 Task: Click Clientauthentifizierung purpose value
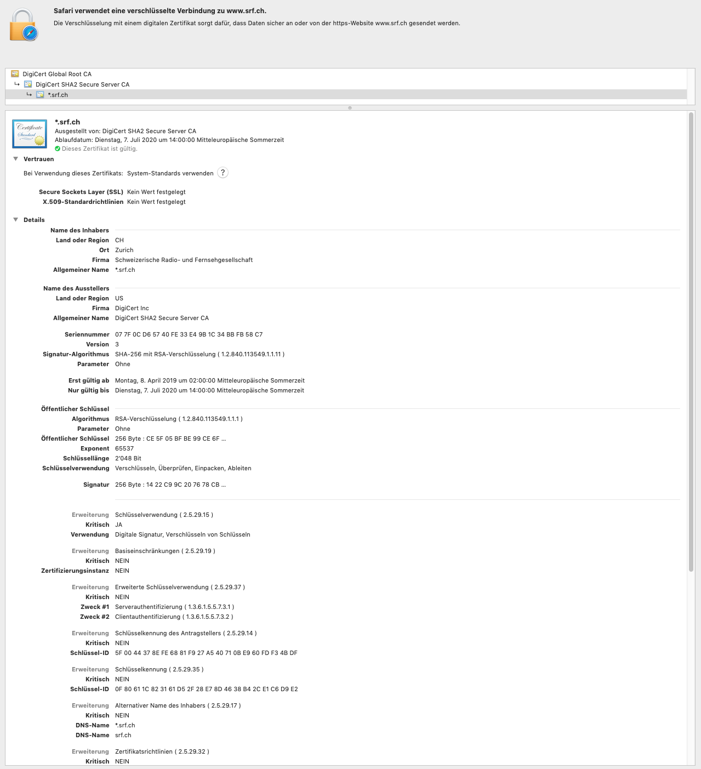pyautogui.click(x=174, y=617)
